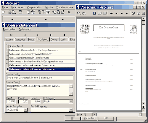
Task: Toggle the active funnel filter button
Action: [x=48, y=12]
